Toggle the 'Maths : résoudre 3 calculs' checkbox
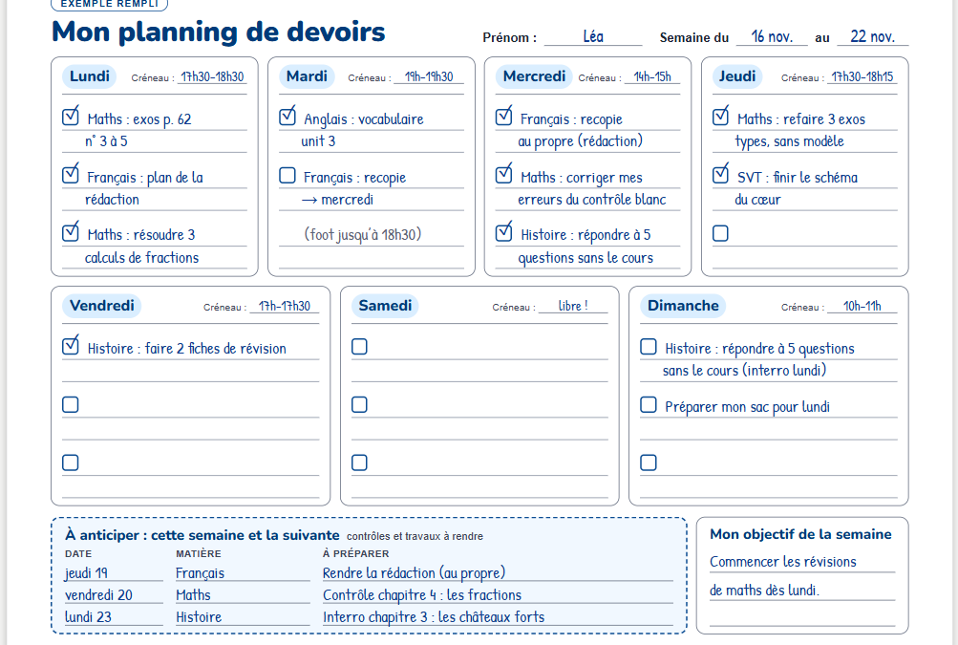Image resolution: width=958 pixels, height=645 pixels. click(x=71, y=232)
